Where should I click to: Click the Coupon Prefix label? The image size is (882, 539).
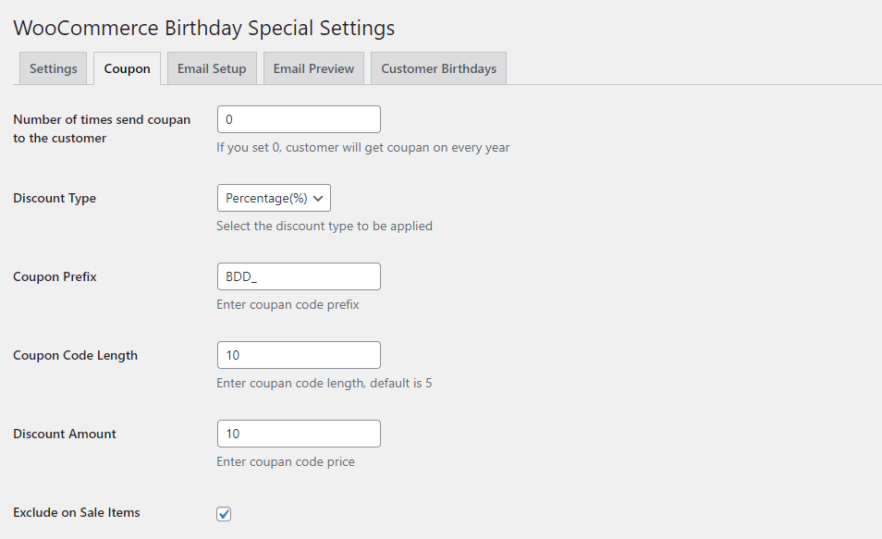click(55, 276)
